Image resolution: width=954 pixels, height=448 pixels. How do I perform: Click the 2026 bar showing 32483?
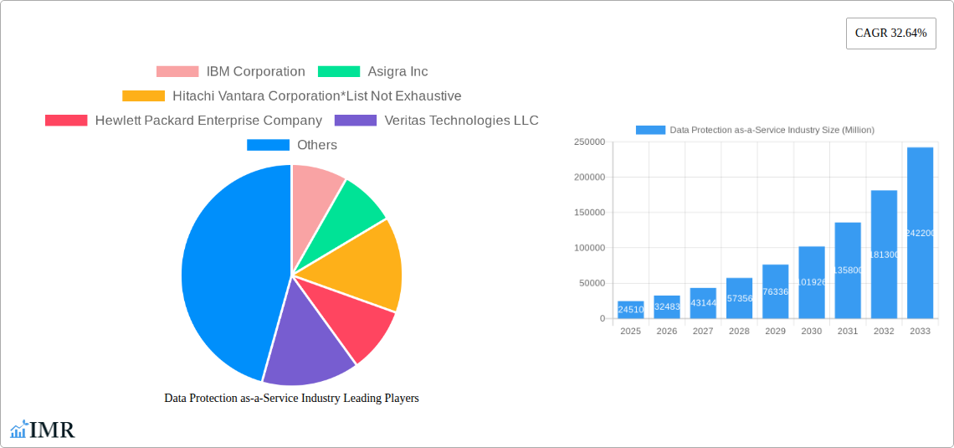point(667,307)
